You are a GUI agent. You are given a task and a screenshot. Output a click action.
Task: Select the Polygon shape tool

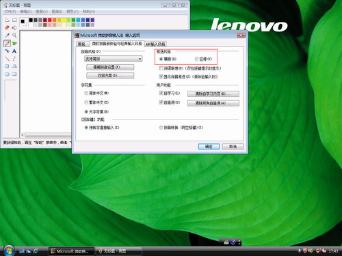click(x=14, y=66)
